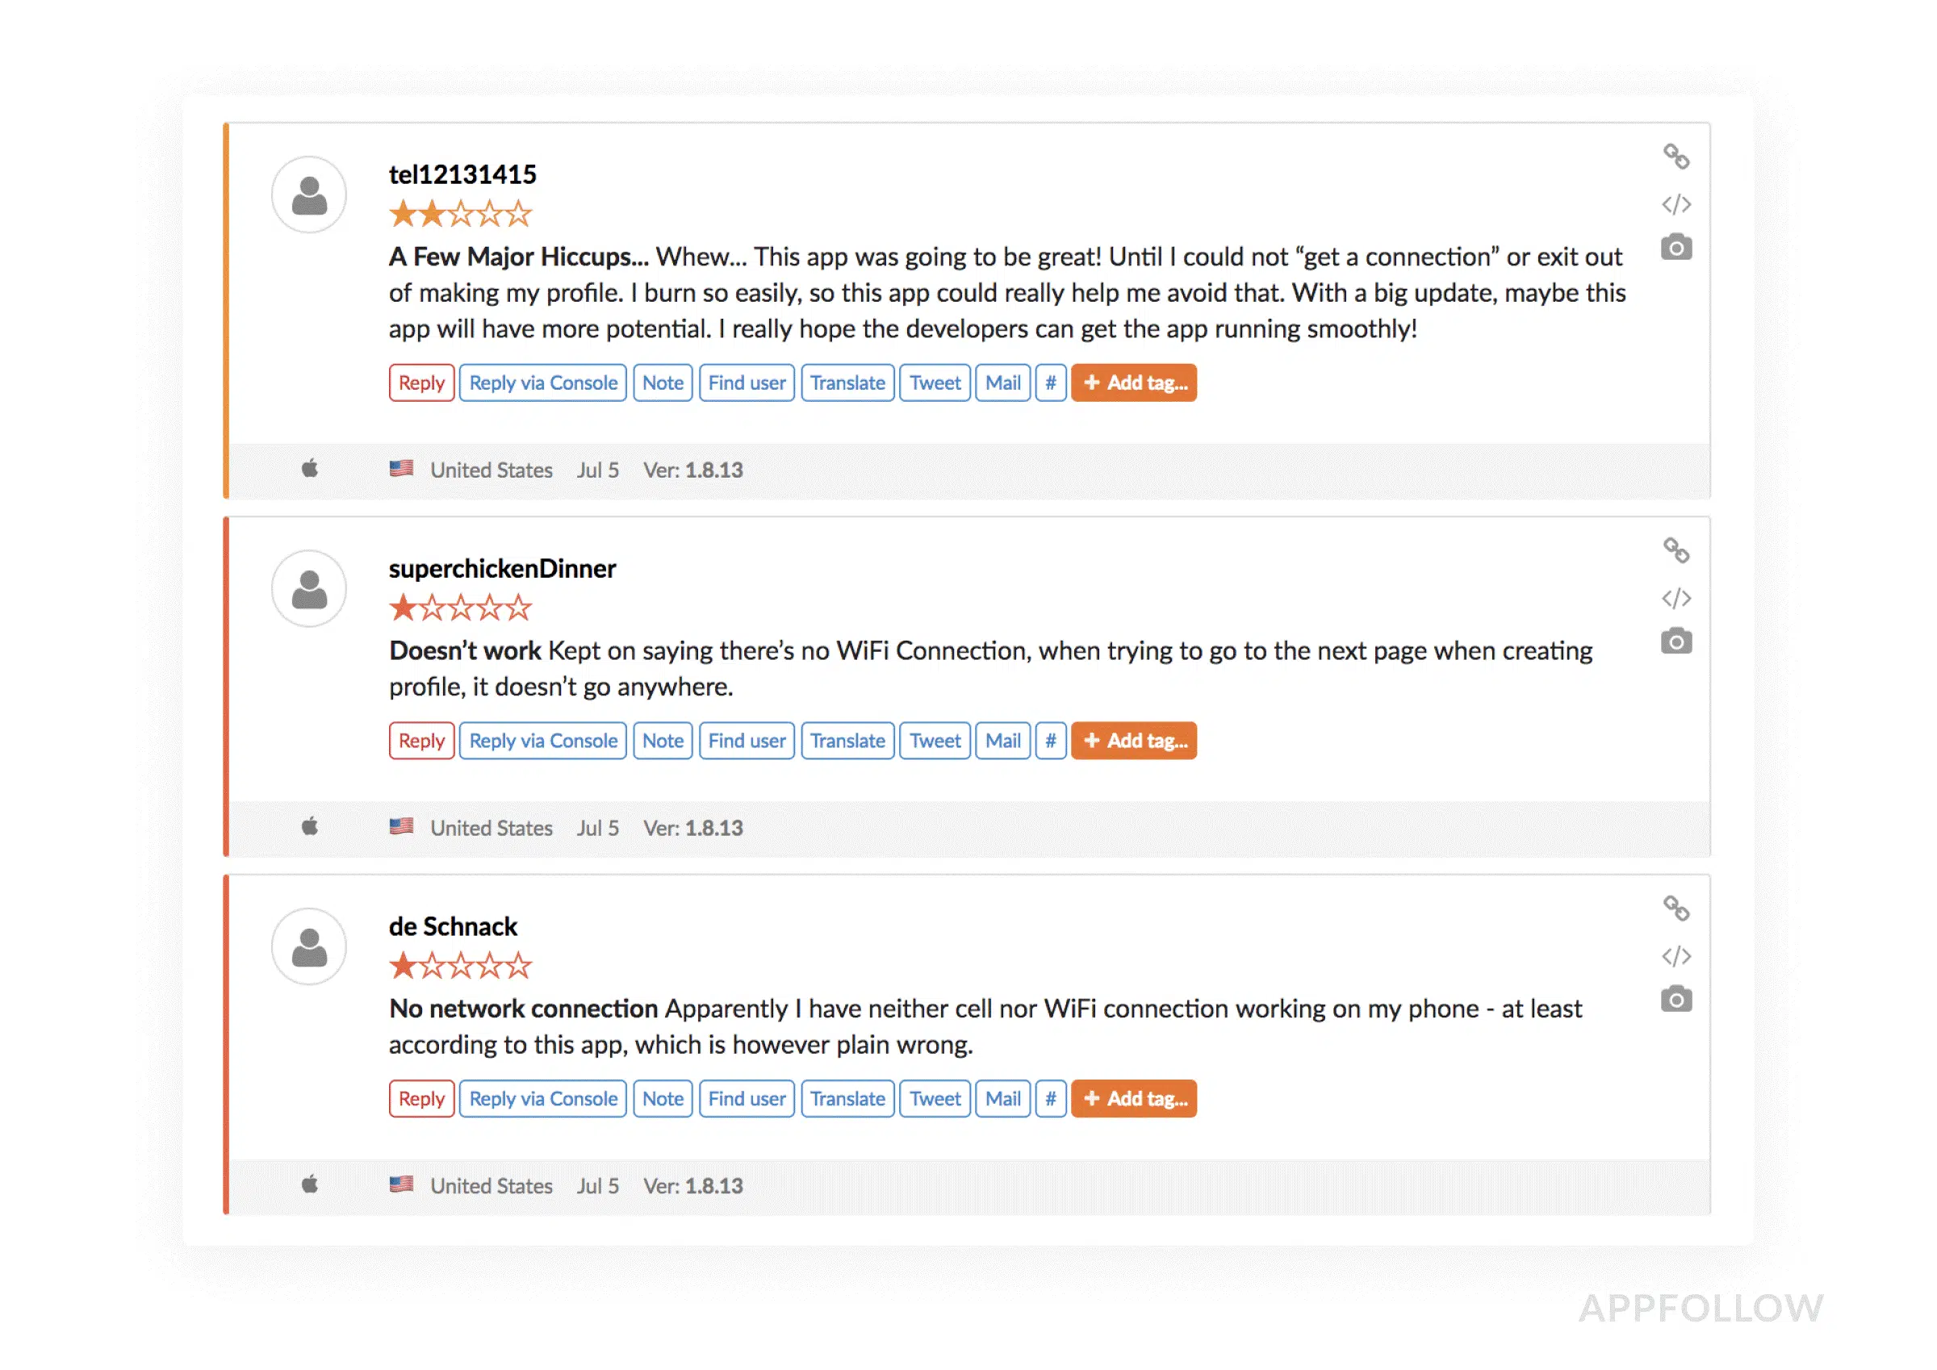
Task: Open the username superchickenDinner
Action: pos(502,569)
